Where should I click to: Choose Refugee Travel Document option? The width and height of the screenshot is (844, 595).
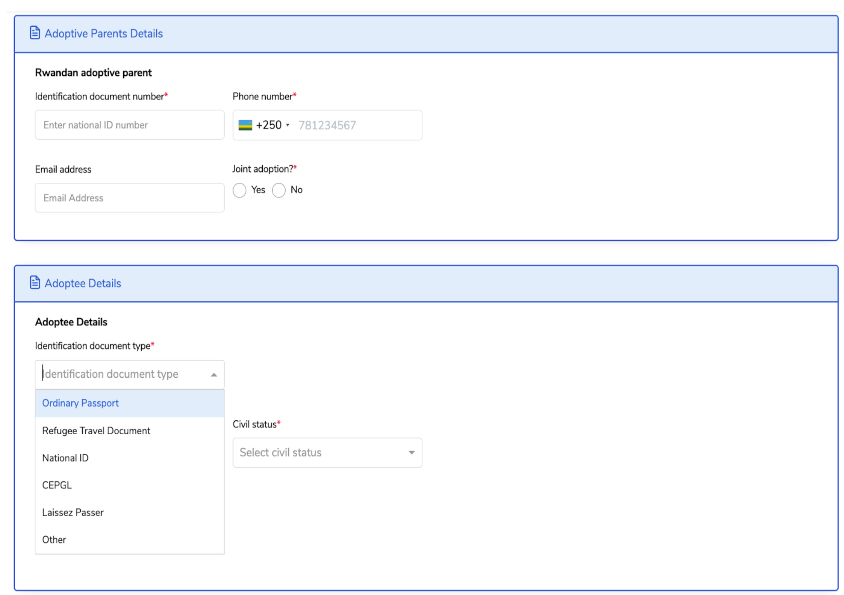[x=96, y=431]
